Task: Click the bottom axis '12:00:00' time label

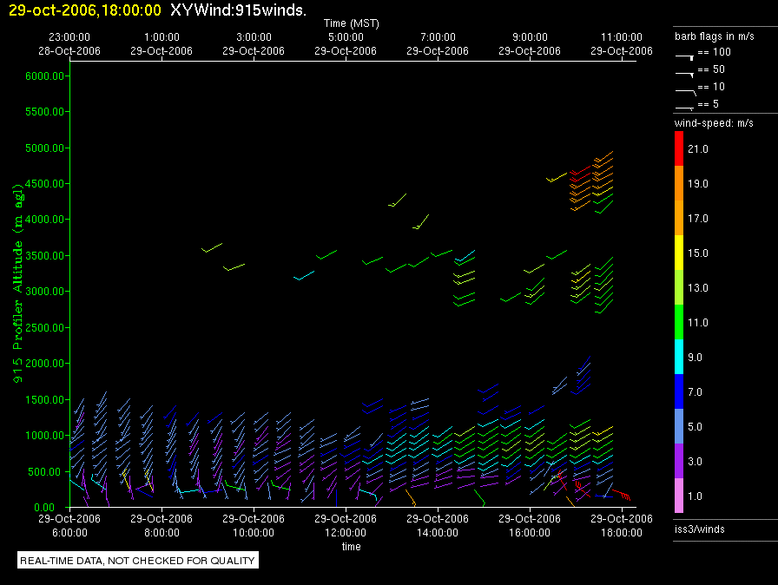Action: click(x=346, y=533)
